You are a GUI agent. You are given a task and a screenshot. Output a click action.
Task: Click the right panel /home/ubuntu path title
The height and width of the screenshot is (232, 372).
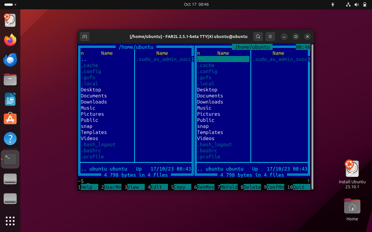[252, 47]
